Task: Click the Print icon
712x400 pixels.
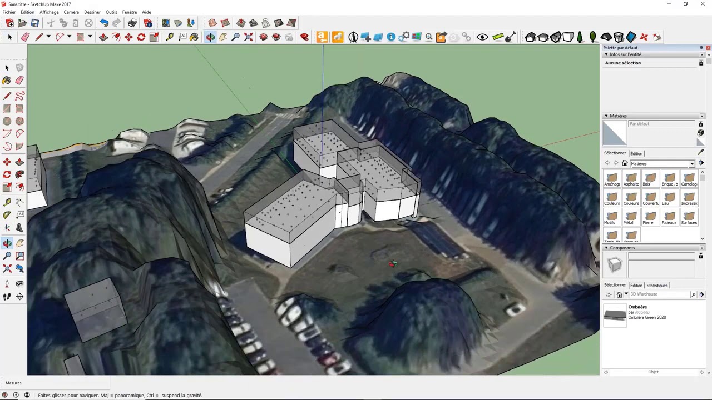Action: coord(132,23)
